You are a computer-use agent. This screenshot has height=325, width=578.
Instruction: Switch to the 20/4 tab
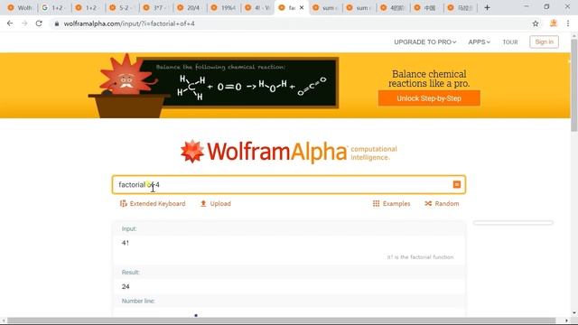[190, 7]
